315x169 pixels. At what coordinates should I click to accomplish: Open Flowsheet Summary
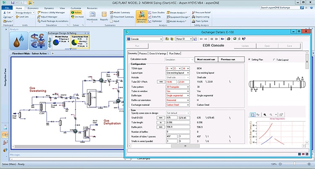tap(122, 17)
